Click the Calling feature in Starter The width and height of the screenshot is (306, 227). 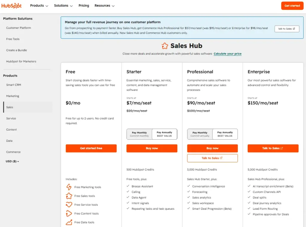coord(136,192)
